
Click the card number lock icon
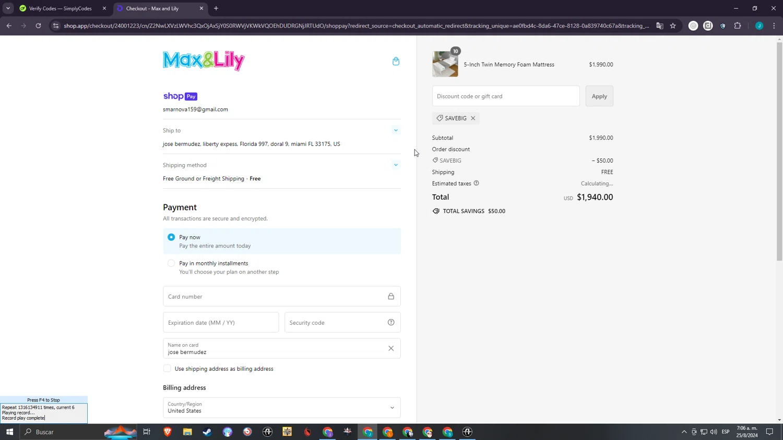coord(391,297)
